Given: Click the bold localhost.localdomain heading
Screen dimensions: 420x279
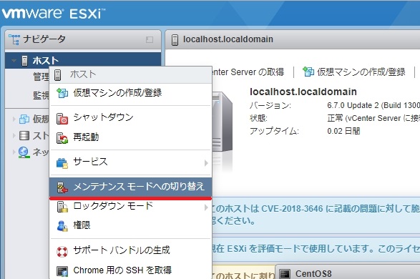Looking at the screenshot, I should click(303, 92).
